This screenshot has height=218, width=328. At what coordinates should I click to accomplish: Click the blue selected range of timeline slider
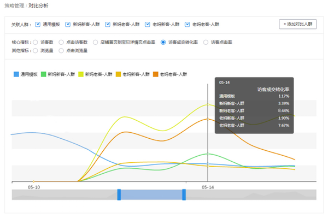coord(151,195)
